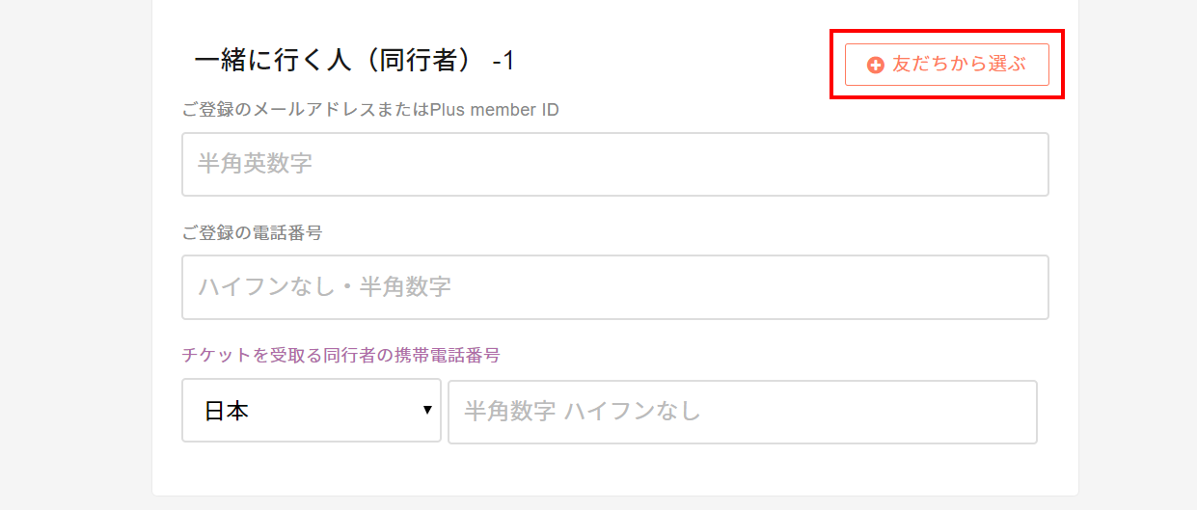1197x510 pixels.
Task: Click the purple チケットを受取る同行者の携帯電話番号 label
Action: [340, 355]
